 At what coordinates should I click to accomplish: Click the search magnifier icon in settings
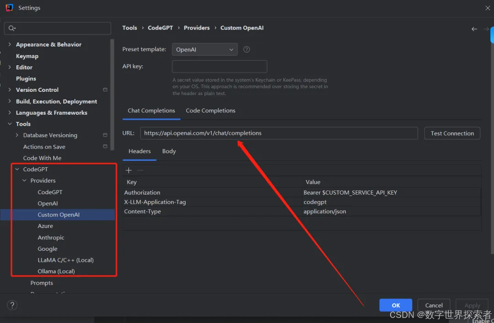(x=11, y=28)
